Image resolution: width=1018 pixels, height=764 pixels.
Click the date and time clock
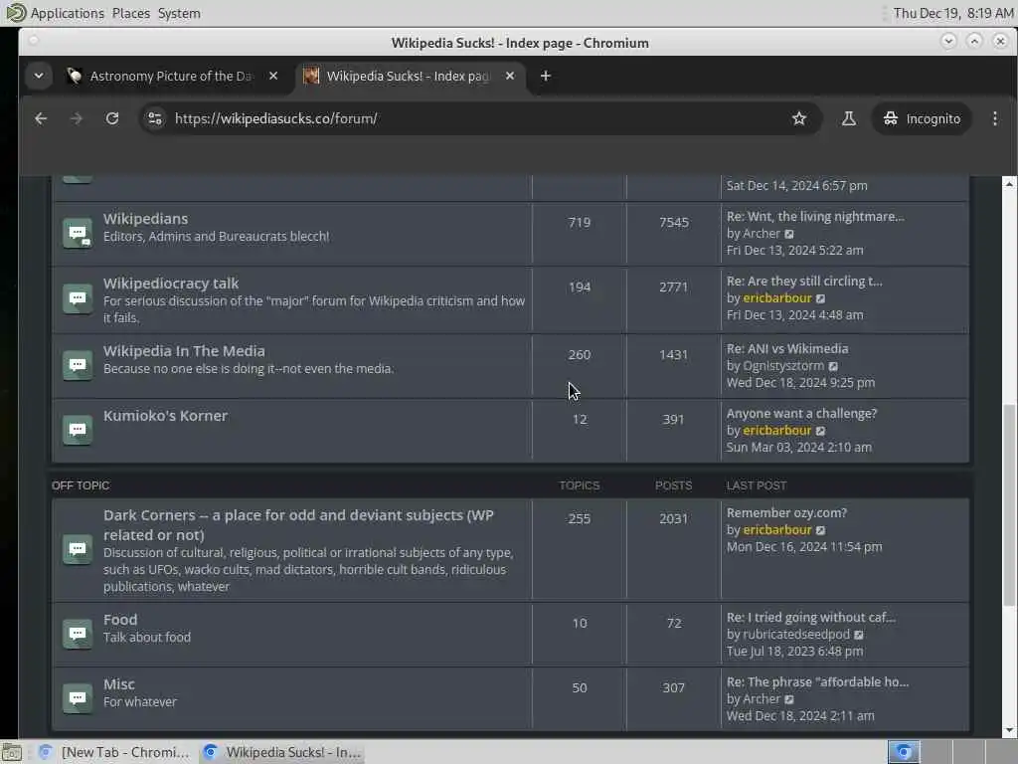[x=952, y=13]
